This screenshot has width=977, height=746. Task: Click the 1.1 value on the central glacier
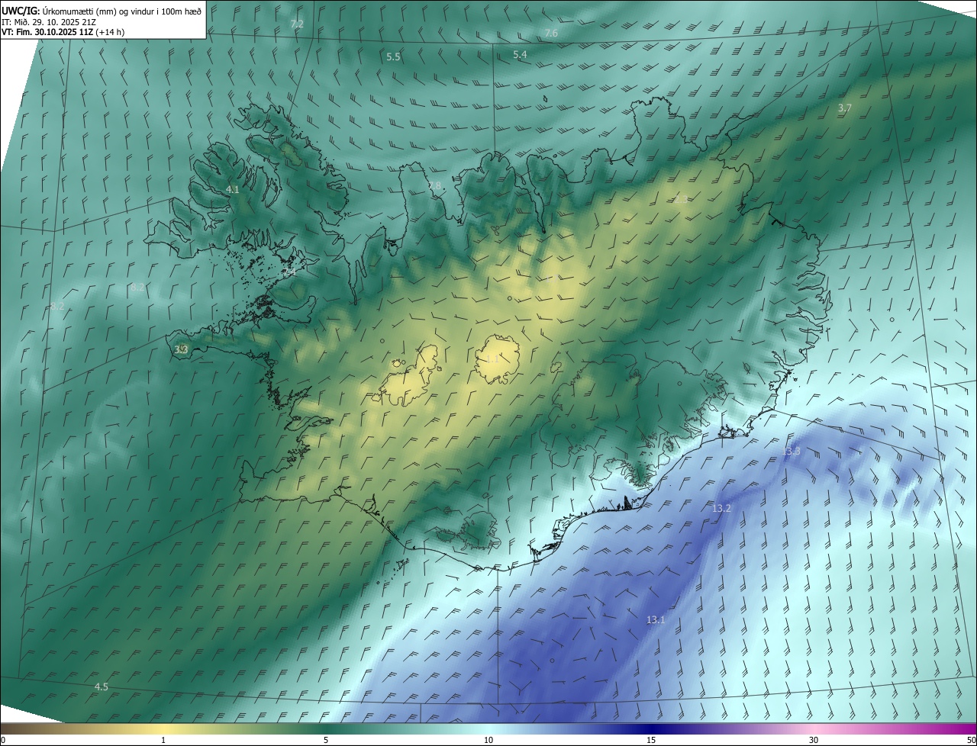493,359
